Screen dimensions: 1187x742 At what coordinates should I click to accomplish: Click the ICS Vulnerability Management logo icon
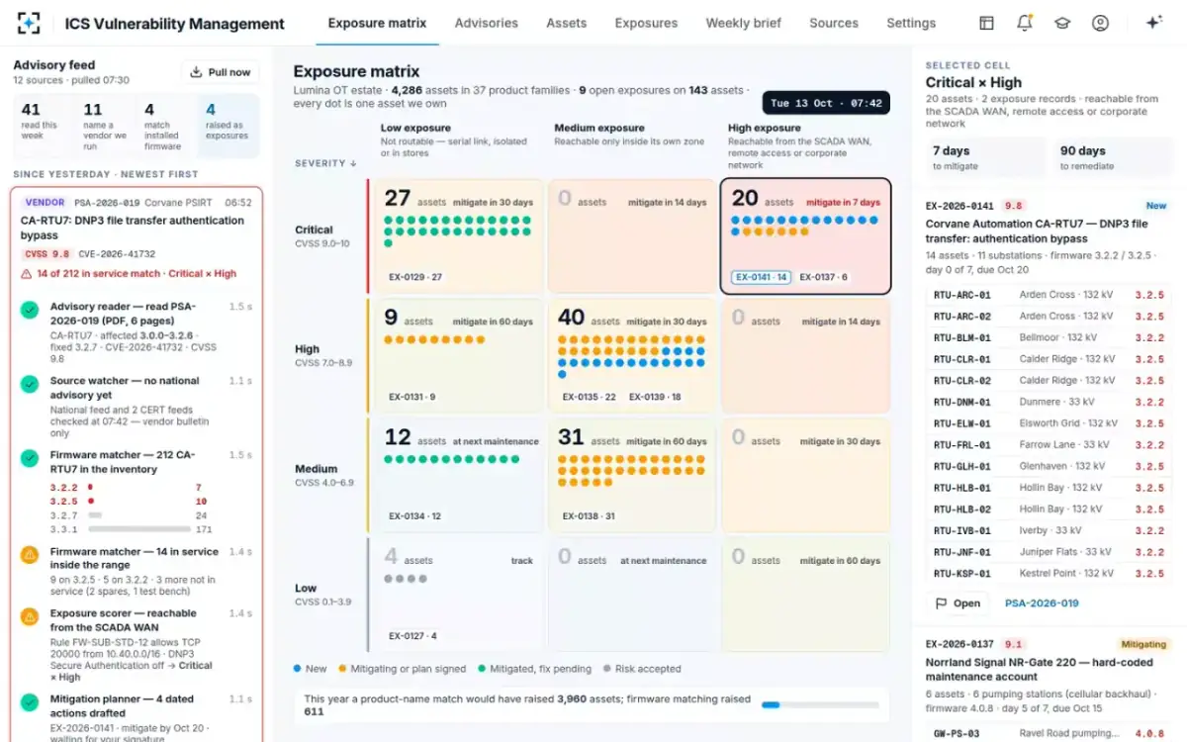tap(30, 23)
